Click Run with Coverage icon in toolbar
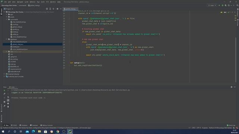Screen dimensions: 239x134 [x=226, y=5]
